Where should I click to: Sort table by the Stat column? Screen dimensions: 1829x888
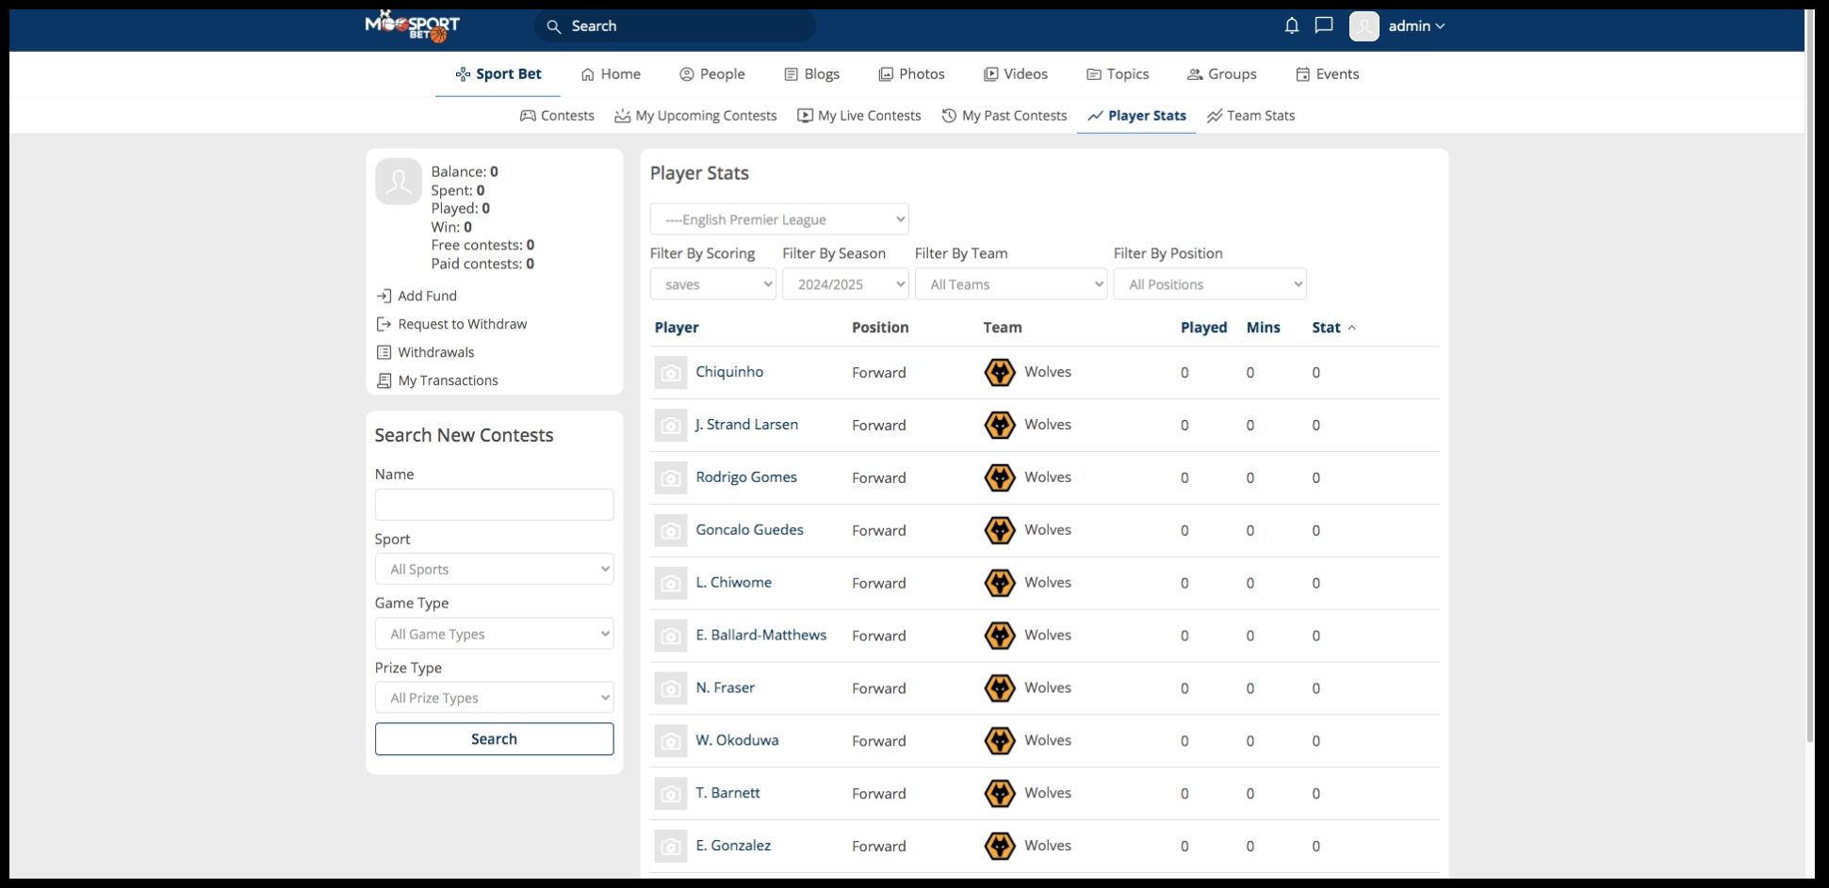pos(1326,328)
